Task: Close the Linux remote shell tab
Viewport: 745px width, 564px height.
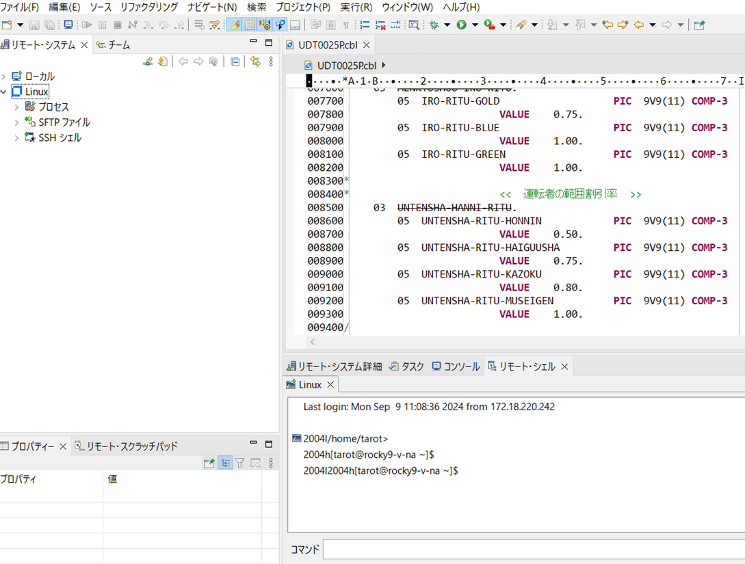Action: pyautogui.click(x=330, y=384)
